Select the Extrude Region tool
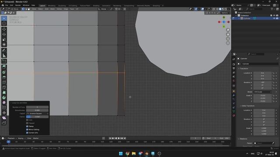Screen dimensions: 280x157 (4, 67)
